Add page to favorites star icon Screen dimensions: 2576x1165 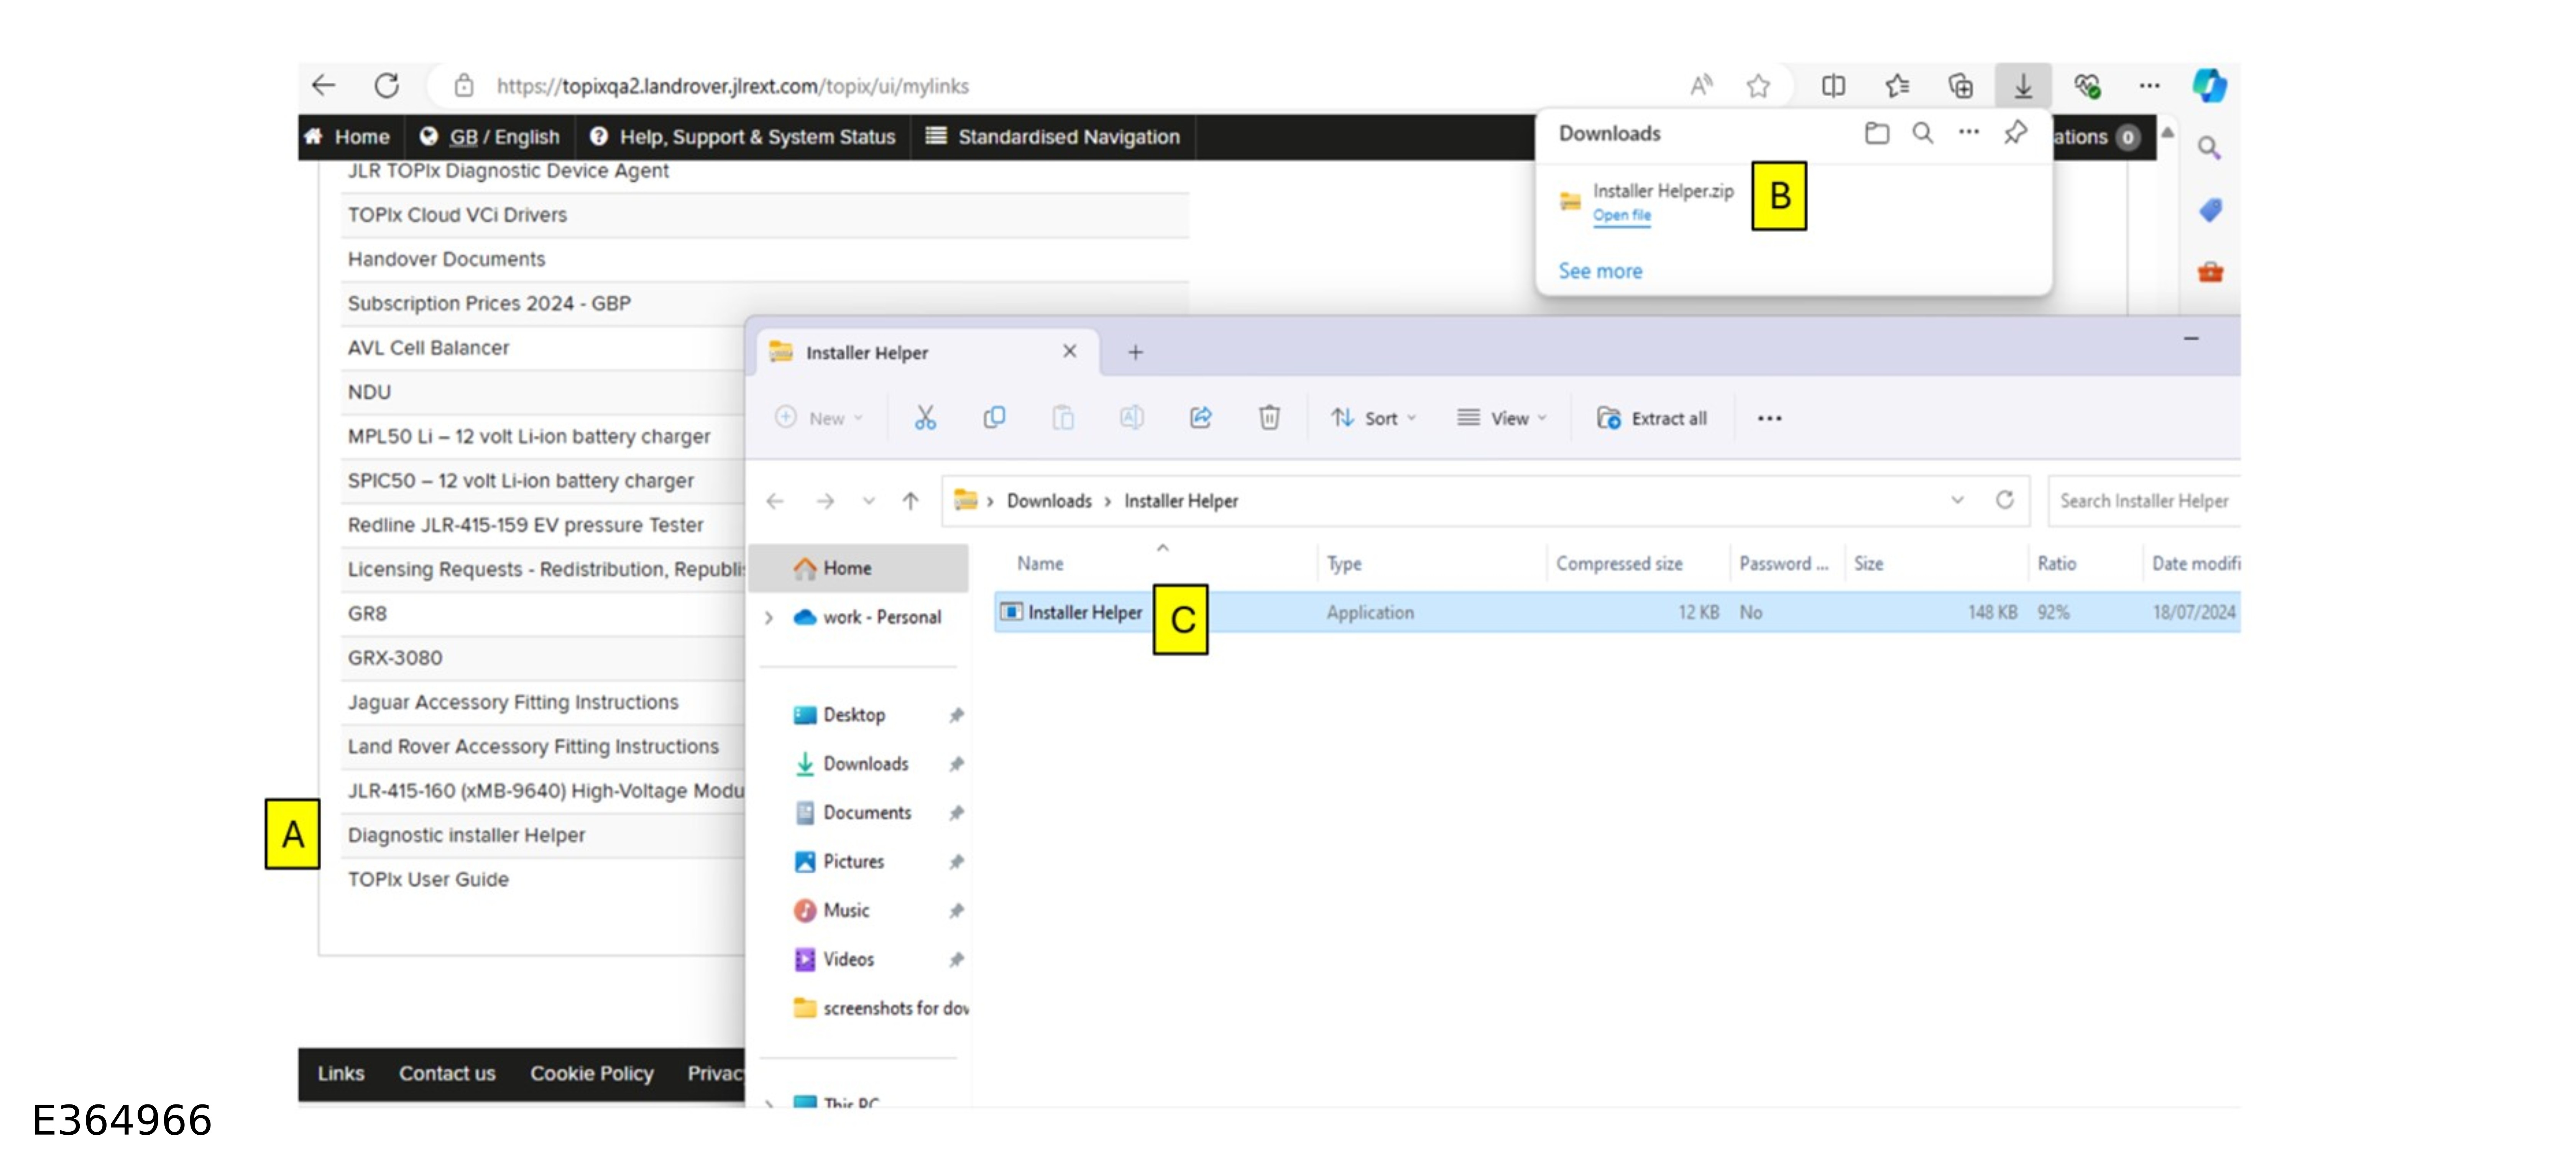point(1758,86)
